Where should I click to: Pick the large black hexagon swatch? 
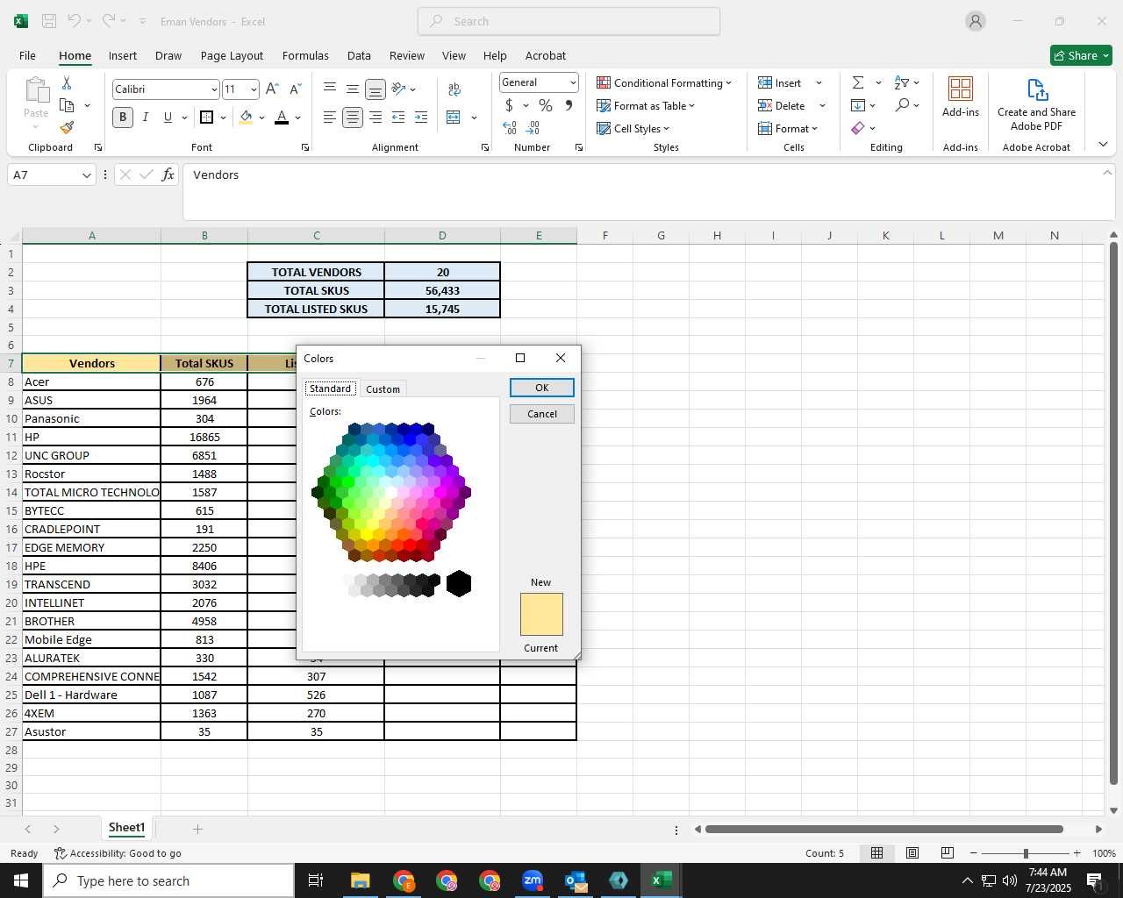pyautogui.click(x=459, y=584)
